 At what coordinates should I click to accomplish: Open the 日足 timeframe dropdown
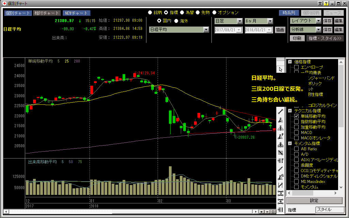pos(240,21)
